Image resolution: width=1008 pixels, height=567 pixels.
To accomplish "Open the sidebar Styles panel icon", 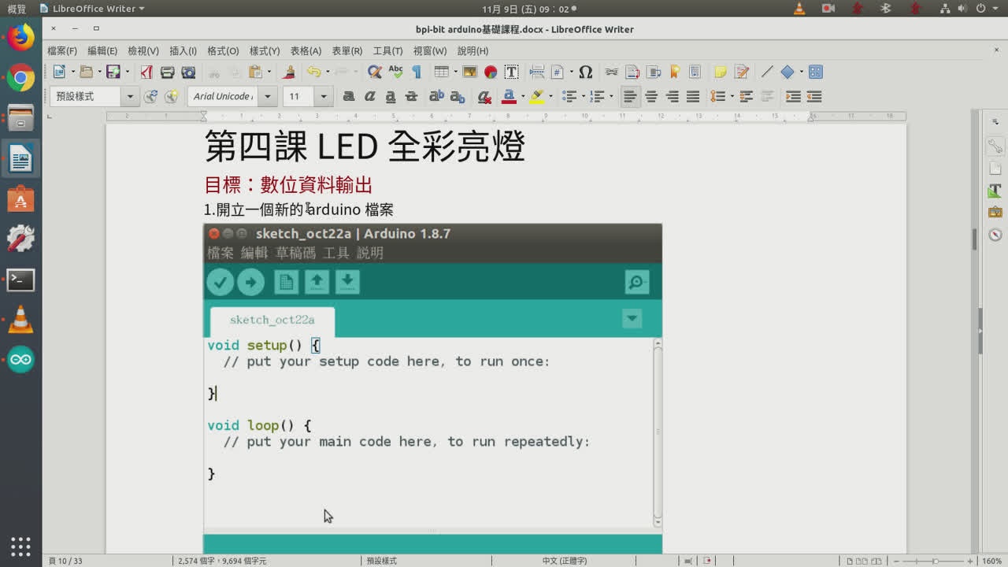I will pos(995,191).
